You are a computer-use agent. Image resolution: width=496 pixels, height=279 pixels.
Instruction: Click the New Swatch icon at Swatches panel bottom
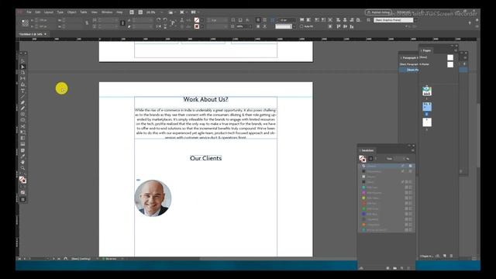point(401,268)
